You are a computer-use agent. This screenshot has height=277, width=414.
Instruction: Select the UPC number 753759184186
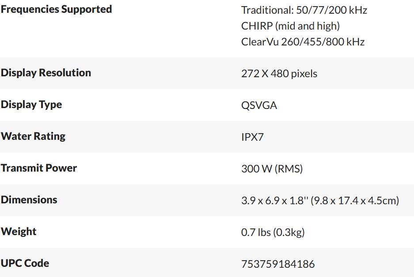[x=278, y=264]
